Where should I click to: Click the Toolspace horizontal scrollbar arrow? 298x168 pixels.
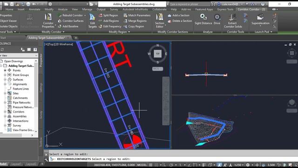click(32, 135)
